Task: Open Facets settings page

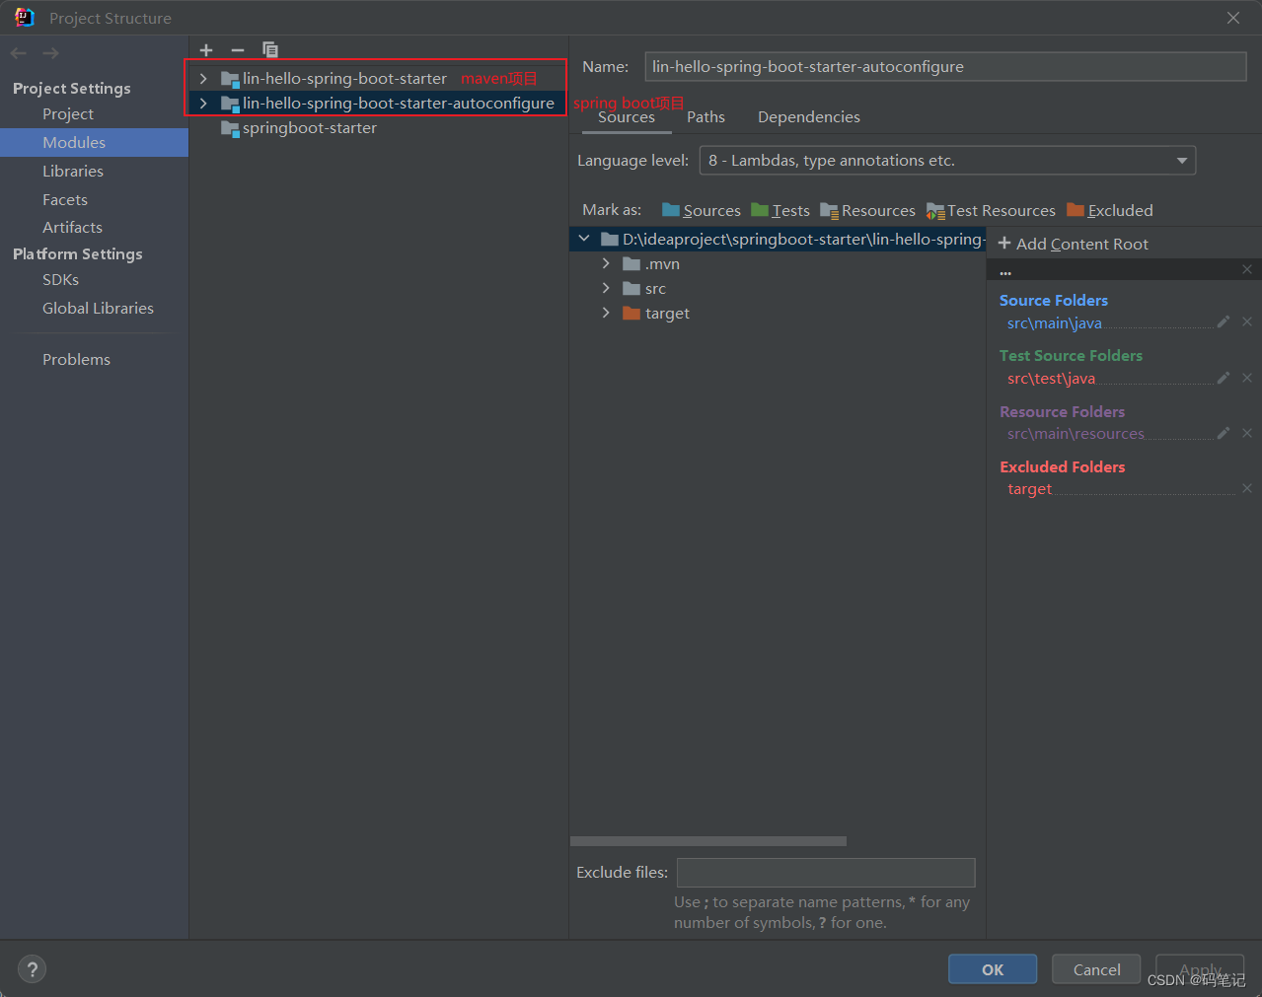Action: 65,199
